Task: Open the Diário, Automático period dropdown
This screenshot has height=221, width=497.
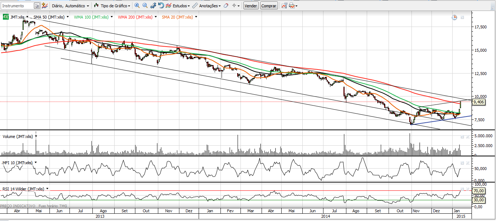Action: point(70,6)
